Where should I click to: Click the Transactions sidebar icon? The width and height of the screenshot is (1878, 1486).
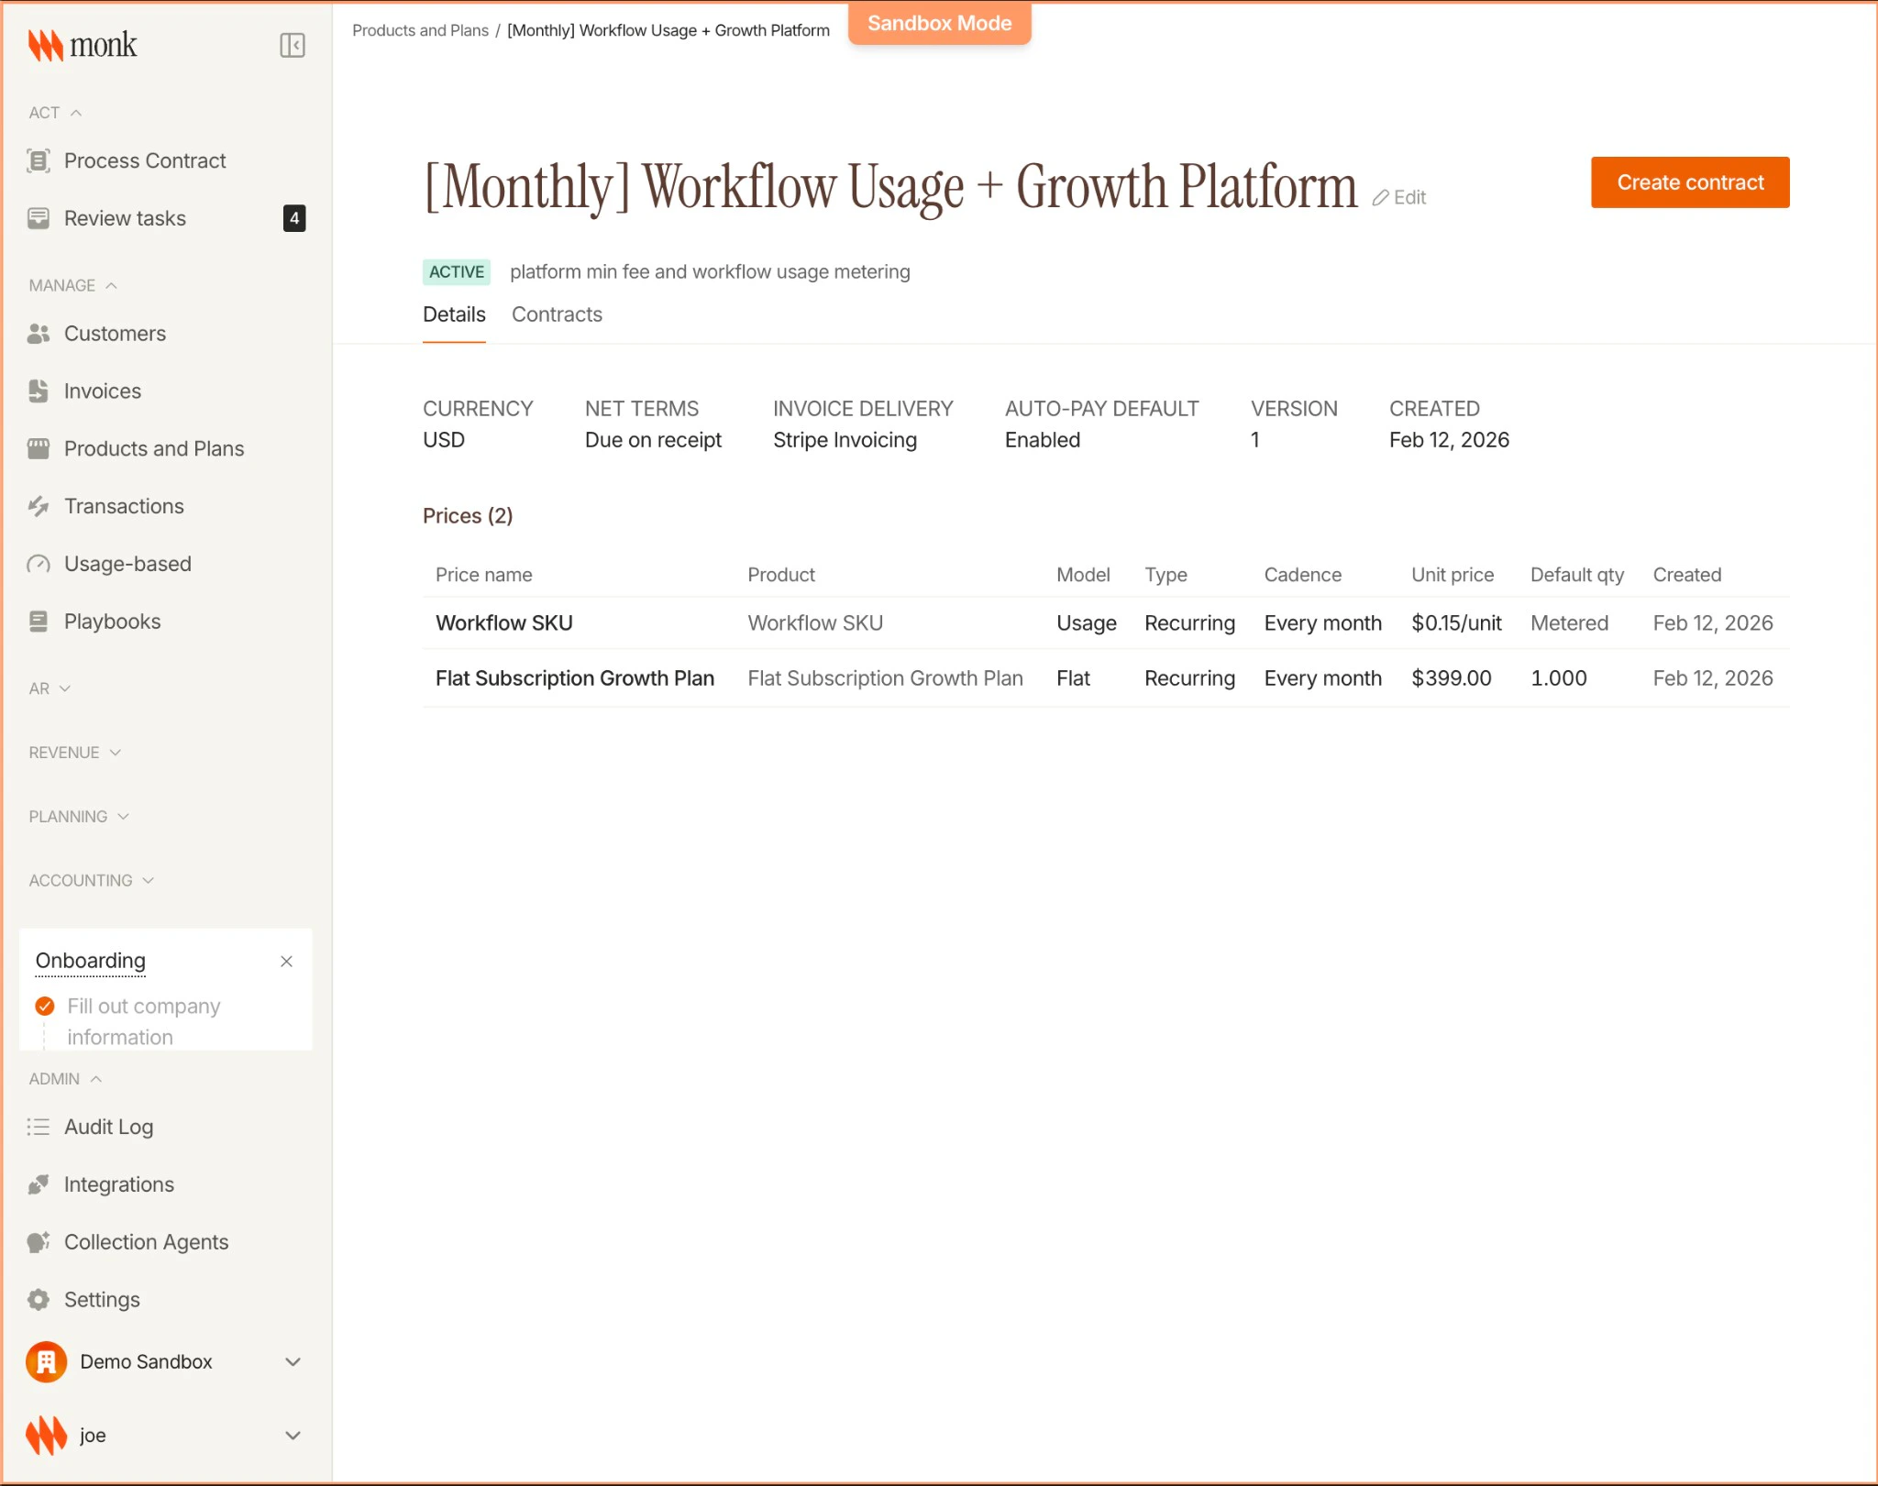(39, 506)
